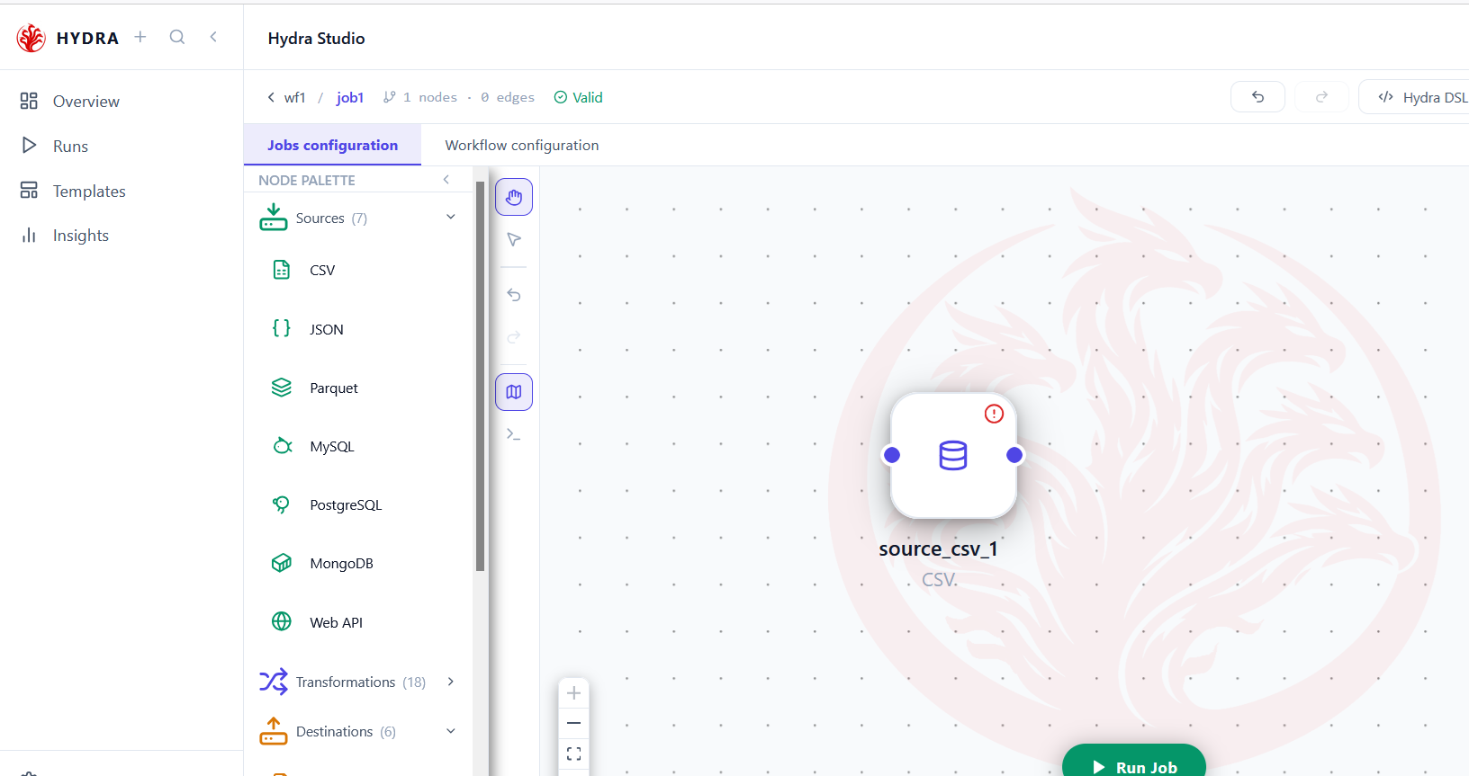Click the node's left input port
This screenshot has height=776, width=1469.
(892, 455)
